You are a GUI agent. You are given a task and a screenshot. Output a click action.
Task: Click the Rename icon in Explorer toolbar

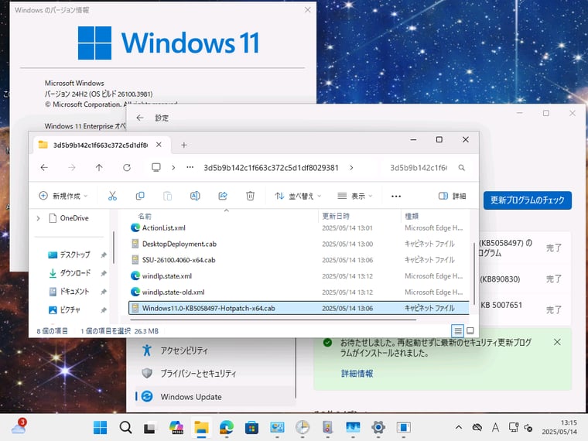point(195,196)
